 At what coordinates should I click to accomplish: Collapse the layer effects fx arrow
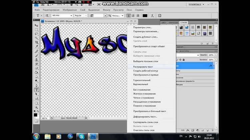click(x=214, y=66)
